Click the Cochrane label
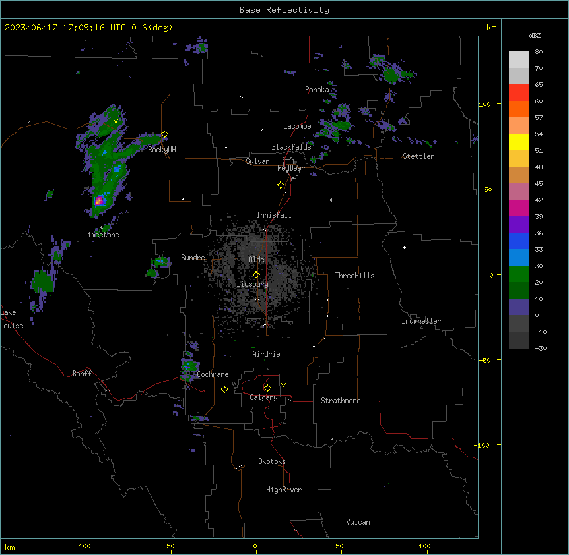 213,374
